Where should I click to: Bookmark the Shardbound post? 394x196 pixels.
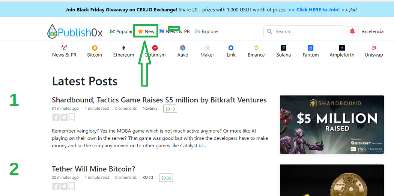point(72,117)
